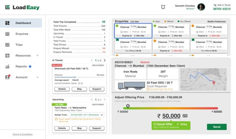Image resolution: width=236 pixels, height=139 pixels.
Task: Go to previous In Transit trip arrow
Action: tap(92, 60)
